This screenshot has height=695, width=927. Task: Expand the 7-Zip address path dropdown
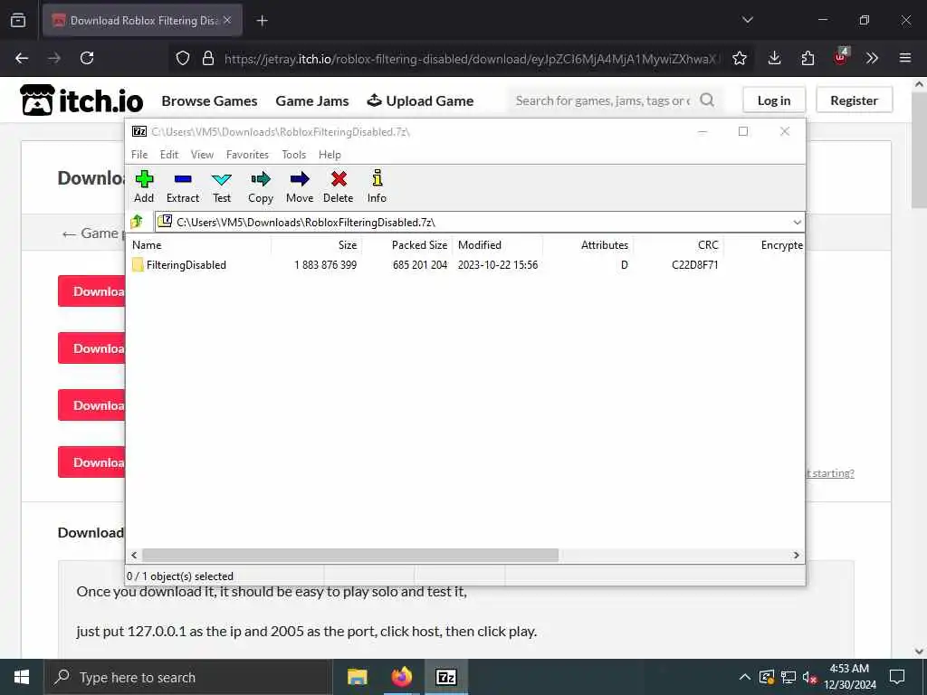[797, 223]
